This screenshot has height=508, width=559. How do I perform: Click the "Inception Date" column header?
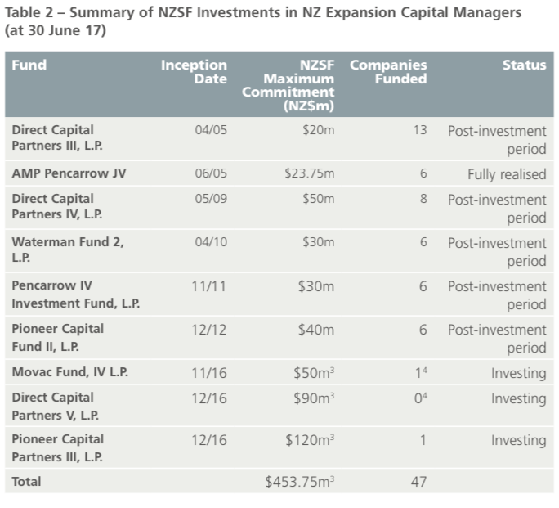click(x=195, y=72)
